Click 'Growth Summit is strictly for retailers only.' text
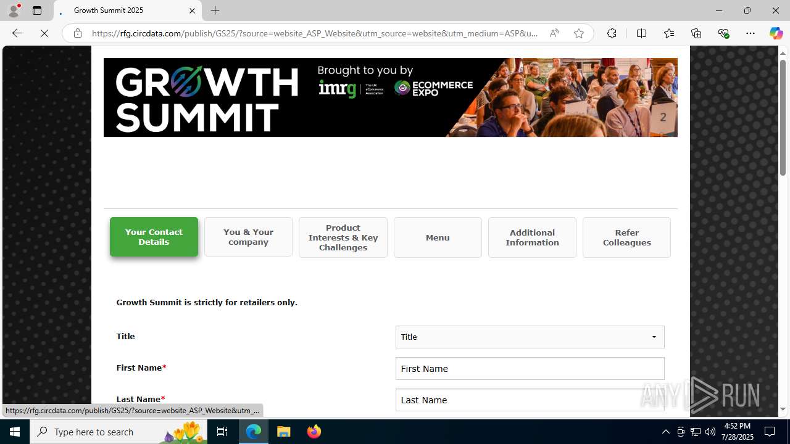 pyautogui.click(x=207, y=302)
